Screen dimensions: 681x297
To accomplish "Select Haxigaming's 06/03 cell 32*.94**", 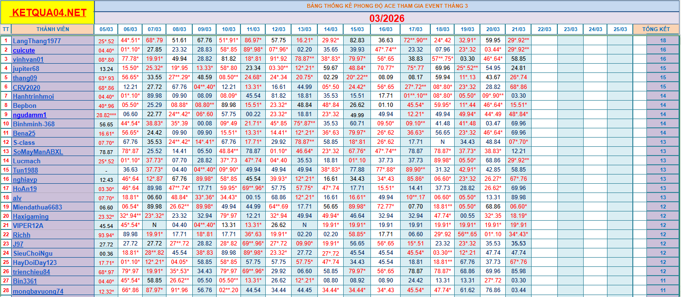I will click(x=130, y=216).
